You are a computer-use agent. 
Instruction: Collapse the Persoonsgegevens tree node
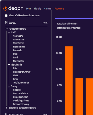click(7, 29)
